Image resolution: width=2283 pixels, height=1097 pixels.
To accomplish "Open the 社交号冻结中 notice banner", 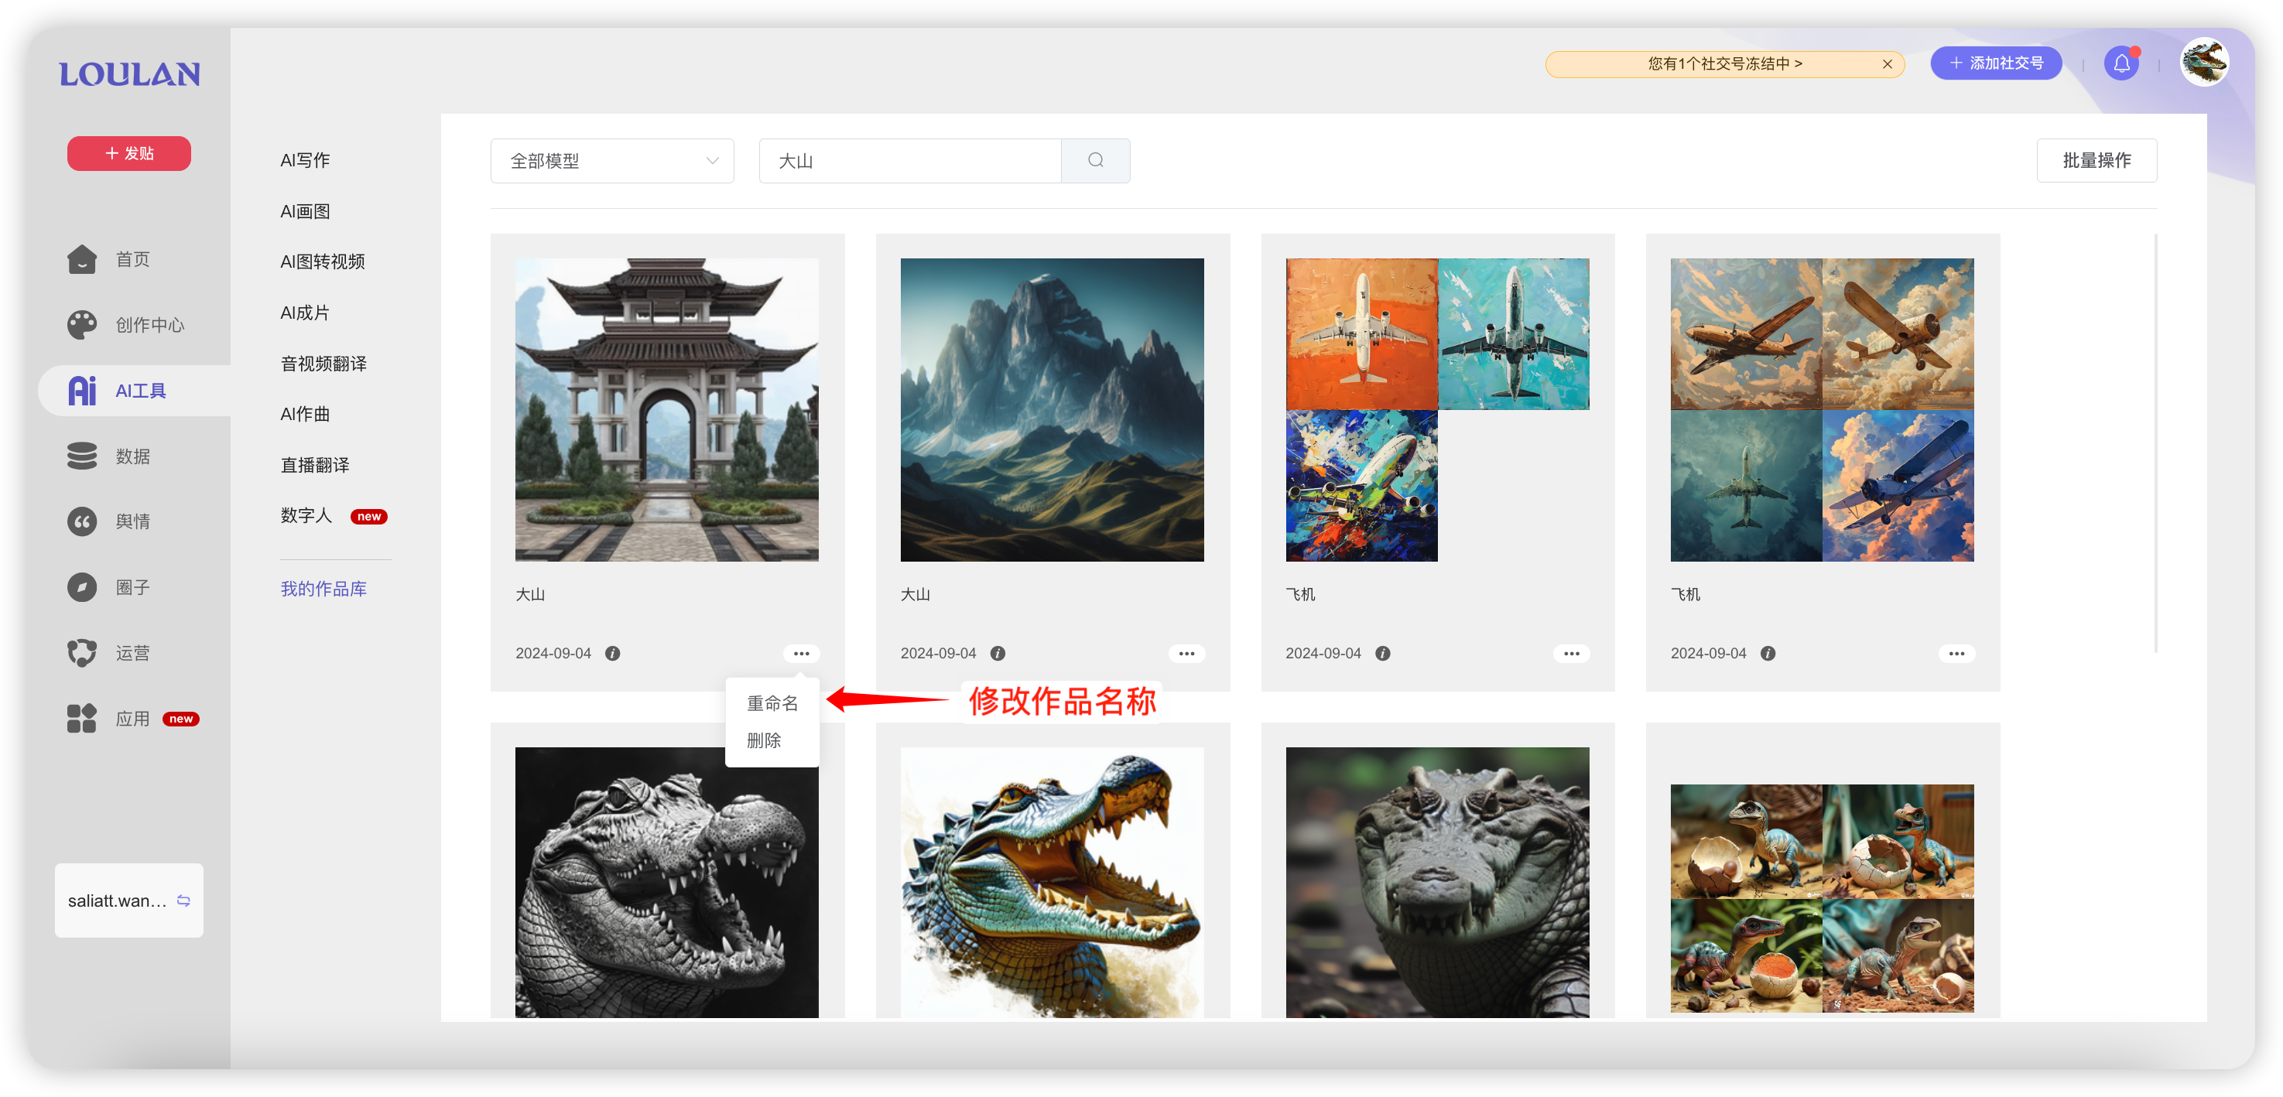I will point(1725,63).
